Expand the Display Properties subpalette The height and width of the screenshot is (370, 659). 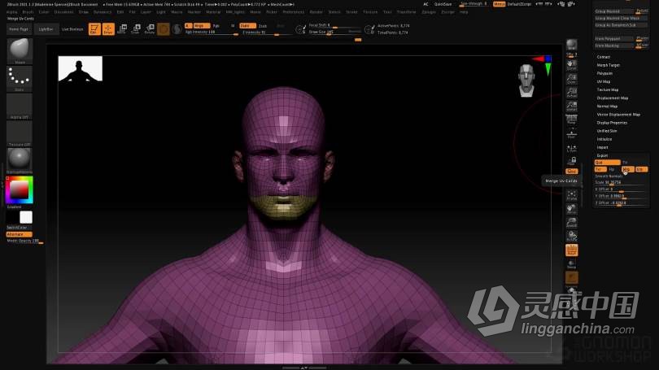coord(612,123)
